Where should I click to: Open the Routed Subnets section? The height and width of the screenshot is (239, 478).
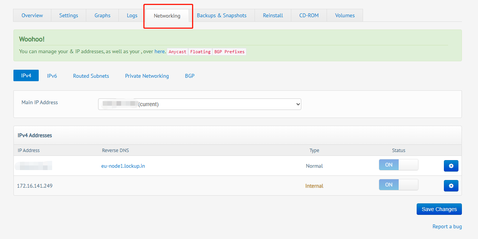tap(91, 76)
